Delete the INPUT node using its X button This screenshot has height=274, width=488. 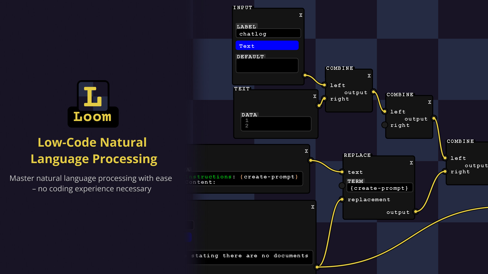(301, 15)
